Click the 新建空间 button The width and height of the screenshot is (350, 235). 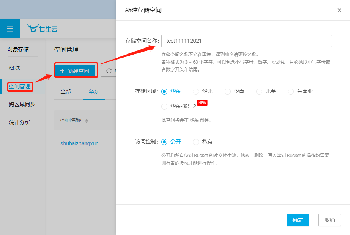(76, 70)
